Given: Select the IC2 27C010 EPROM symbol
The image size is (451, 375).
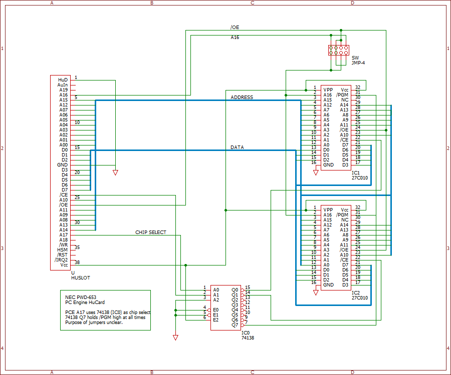Looking at the screenshot, I should click(x=336, y=247).
